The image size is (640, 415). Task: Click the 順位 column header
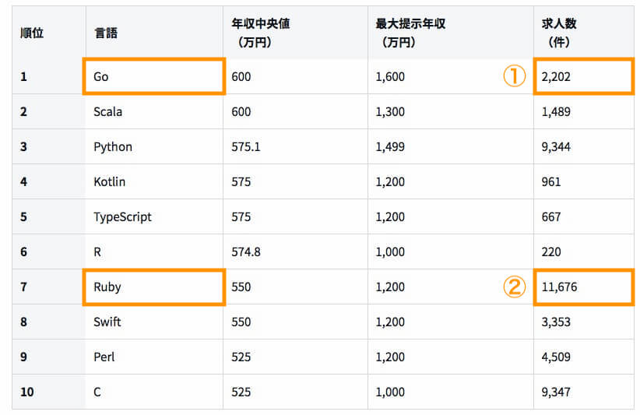tap(49, 33)
